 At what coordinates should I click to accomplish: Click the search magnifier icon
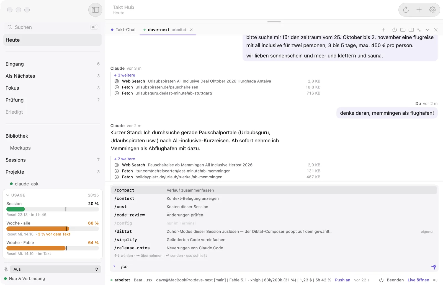pyautogui.click(x=10, y=27)
